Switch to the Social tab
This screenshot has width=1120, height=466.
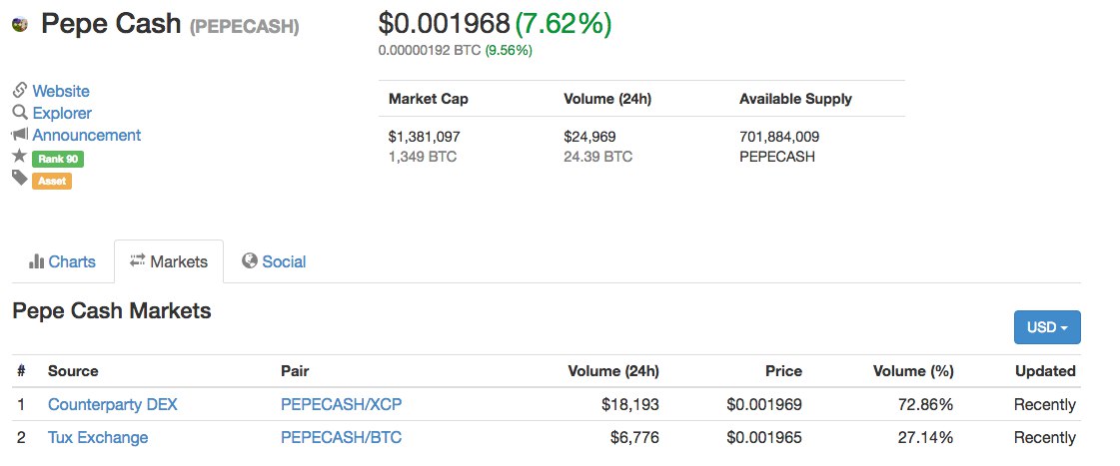pyautogui.click(x=275, y=261)
